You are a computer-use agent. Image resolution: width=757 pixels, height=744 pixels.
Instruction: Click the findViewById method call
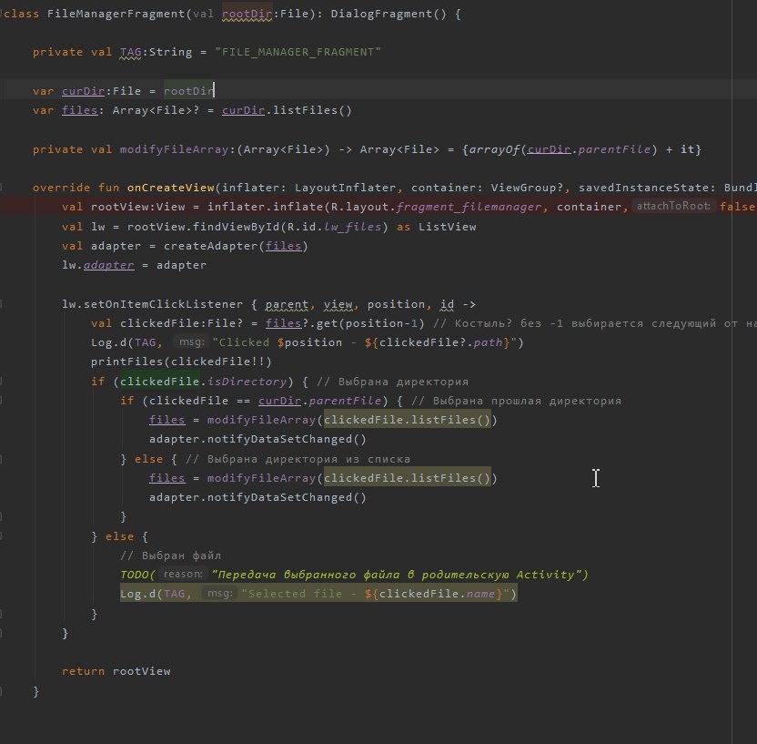236,227
